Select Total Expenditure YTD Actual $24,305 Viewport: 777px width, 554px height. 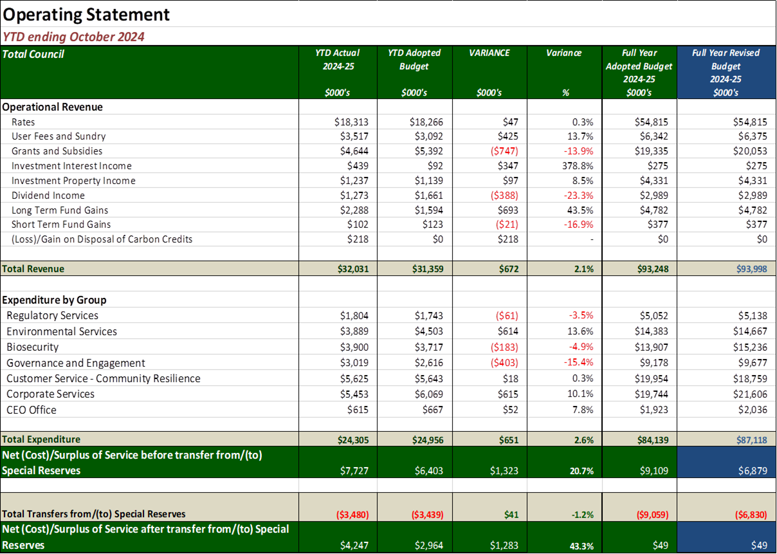point(352,440)
